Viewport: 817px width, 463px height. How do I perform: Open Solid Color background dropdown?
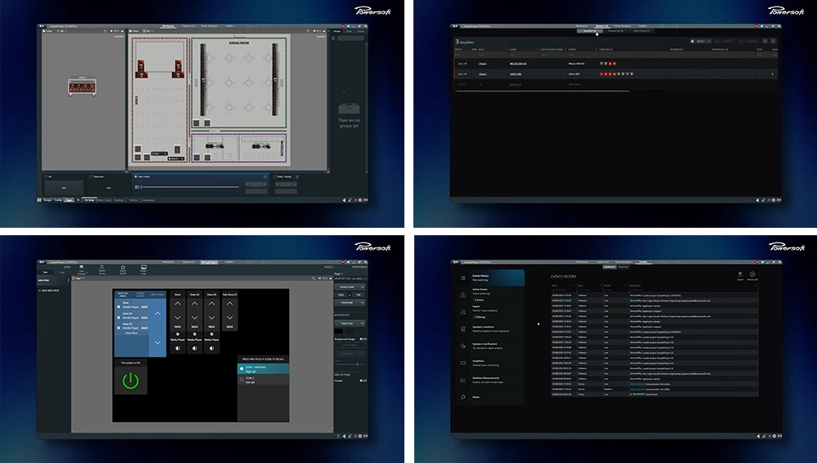(x=350, y=323)
